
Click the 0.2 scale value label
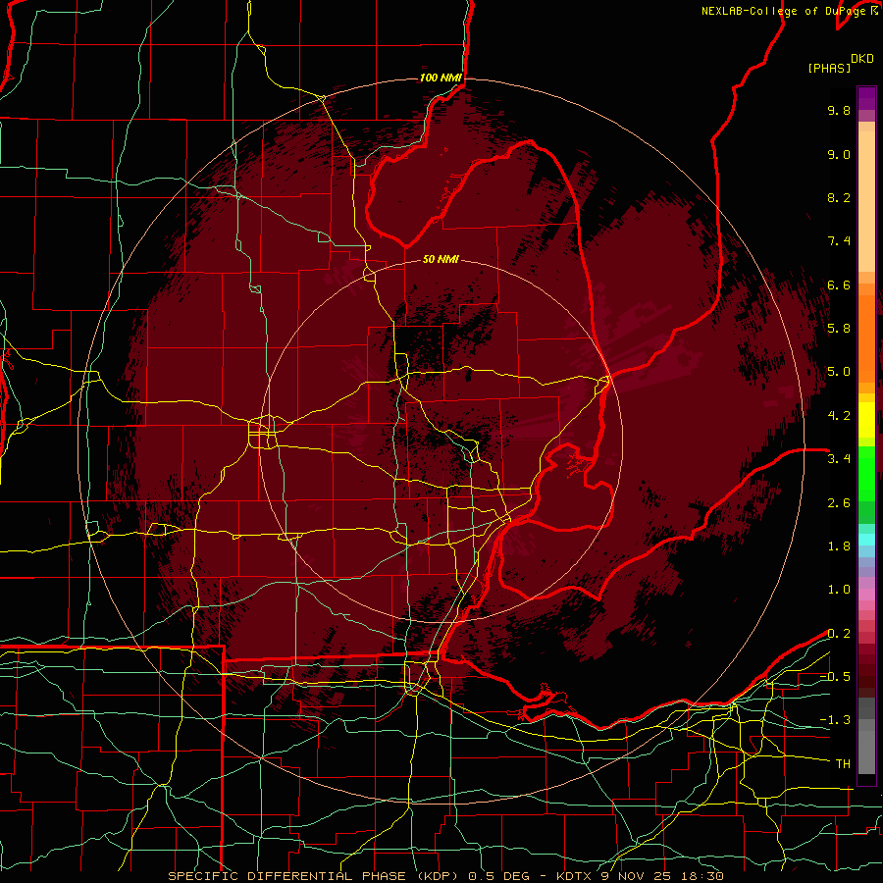(x=839, y=634)
